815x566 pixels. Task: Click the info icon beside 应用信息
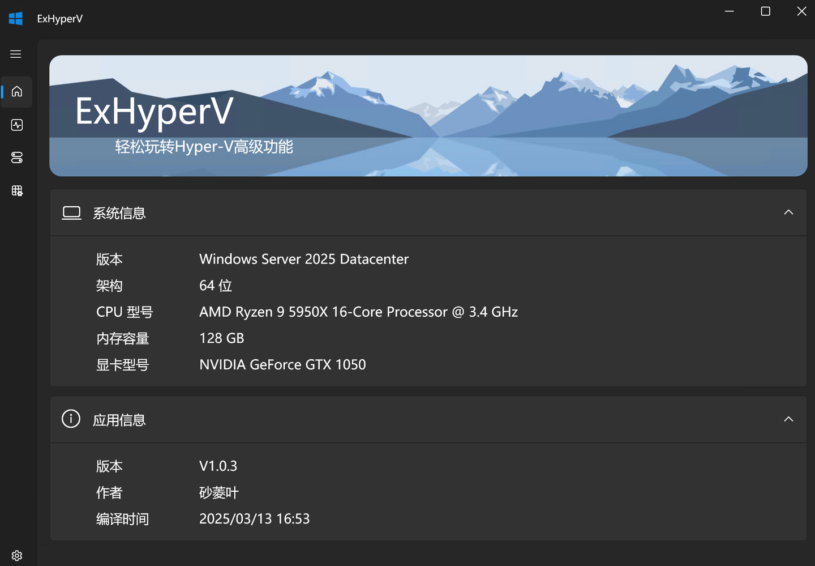tap(71, 419)
